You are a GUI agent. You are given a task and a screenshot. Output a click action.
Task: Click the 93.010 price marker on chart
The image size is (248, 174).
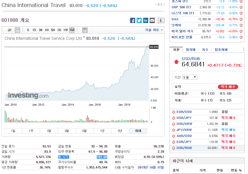154,47
